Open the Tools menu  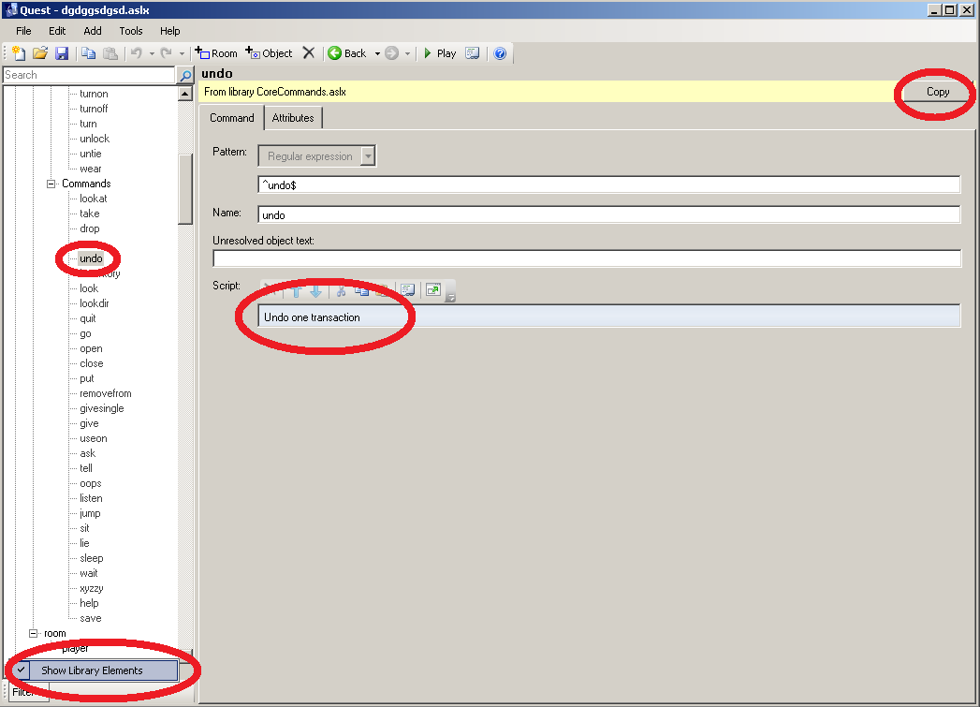131,31
